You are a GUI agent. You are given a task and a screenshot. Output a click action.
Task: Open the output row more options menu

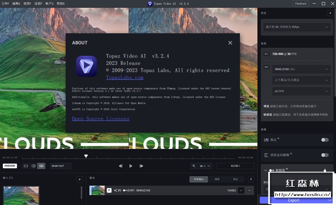coord(250,190)
